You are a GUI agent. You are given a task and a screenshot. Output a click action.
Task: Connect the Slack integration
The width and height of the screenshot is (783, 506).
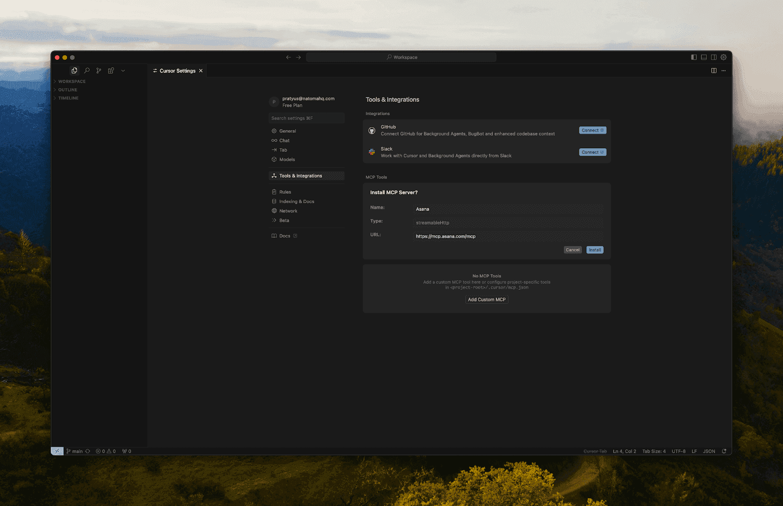click(x=593, y=152)
